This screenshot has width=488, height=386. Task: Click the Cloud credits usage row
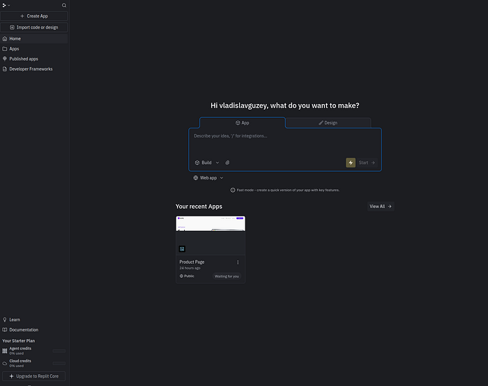coord(34,363)
